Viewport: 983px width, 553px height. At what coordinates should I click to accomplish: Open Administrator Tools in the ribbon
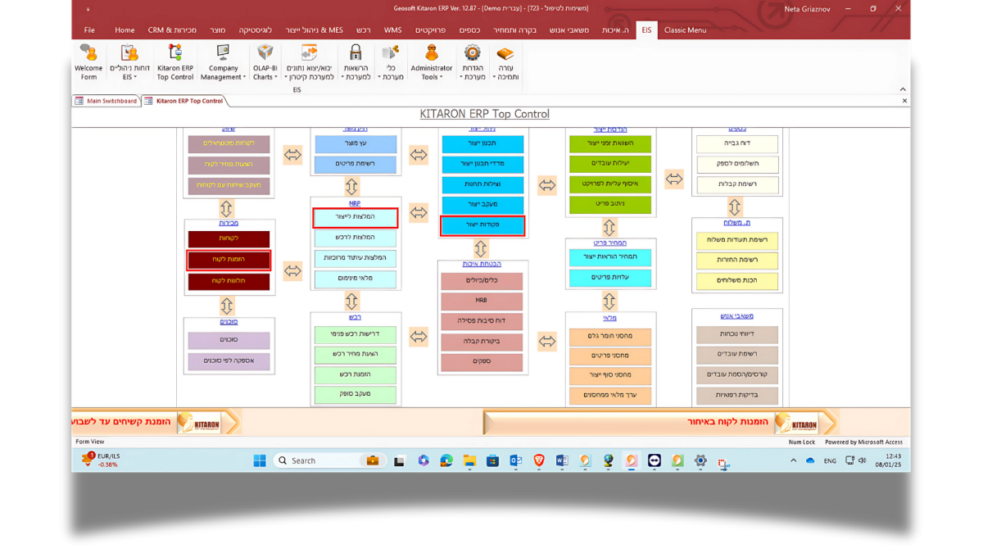431,63
